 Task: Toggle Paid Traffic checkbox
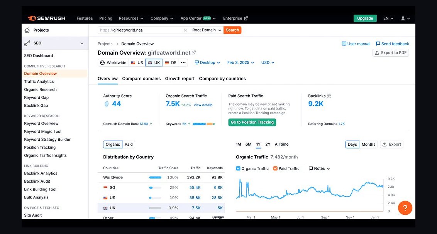tap(275, 168)
